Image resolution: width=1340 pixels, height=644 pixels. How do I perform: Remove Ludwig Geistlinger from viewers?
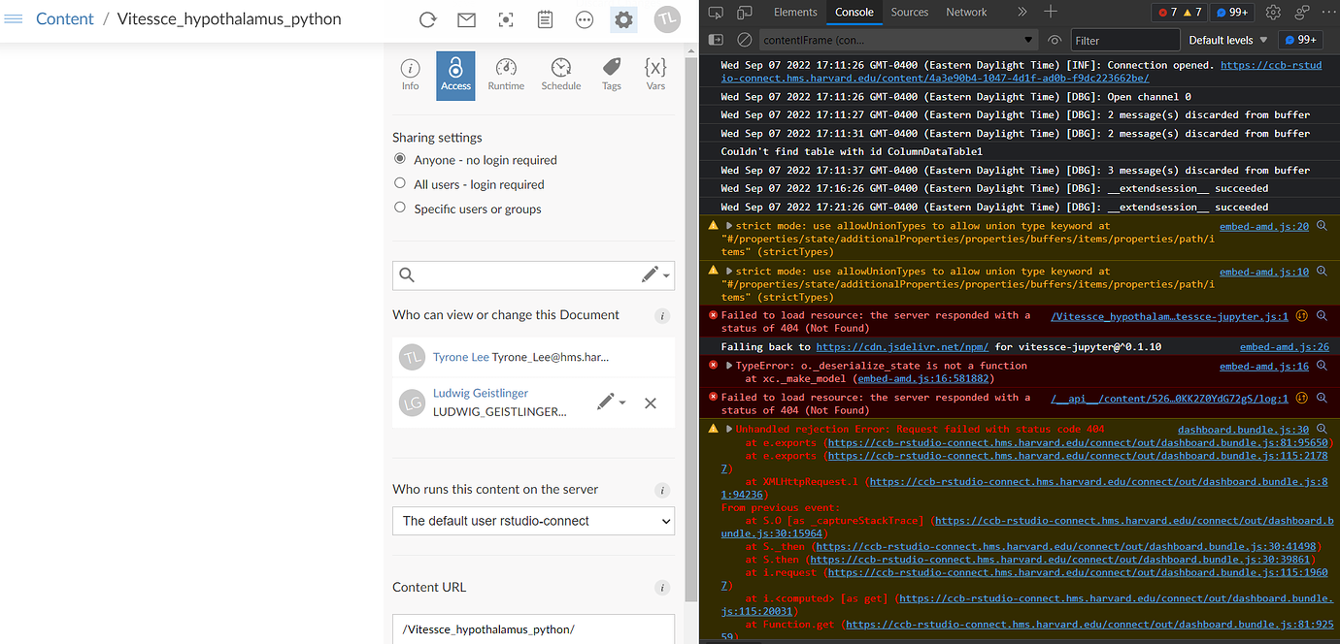(x=651, y=402)
